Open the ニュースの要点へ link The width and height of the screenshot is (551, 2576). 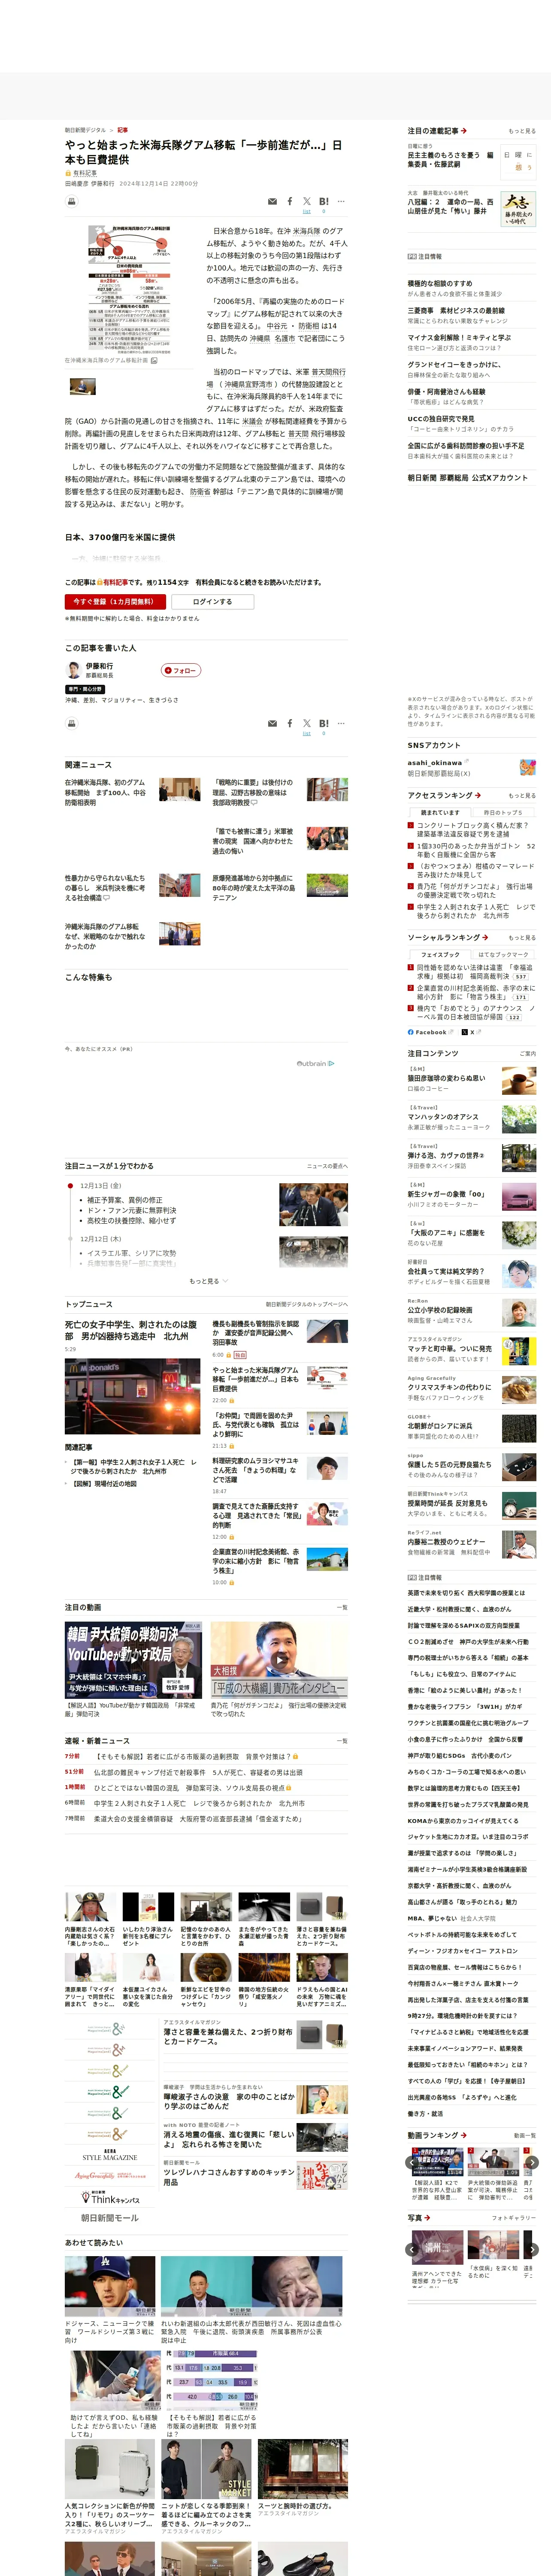point(327,1166)
